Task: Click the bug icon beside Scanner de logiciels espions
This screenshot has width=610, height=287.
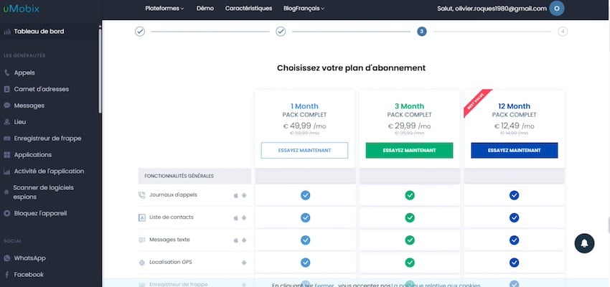Action: click(x=6, y=192)
